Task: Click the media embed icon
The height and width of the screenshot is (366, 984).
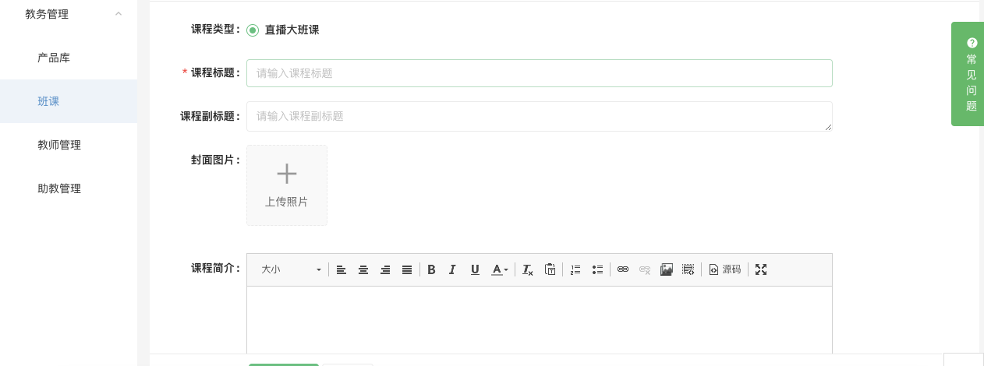Action: tap(688, 269)
